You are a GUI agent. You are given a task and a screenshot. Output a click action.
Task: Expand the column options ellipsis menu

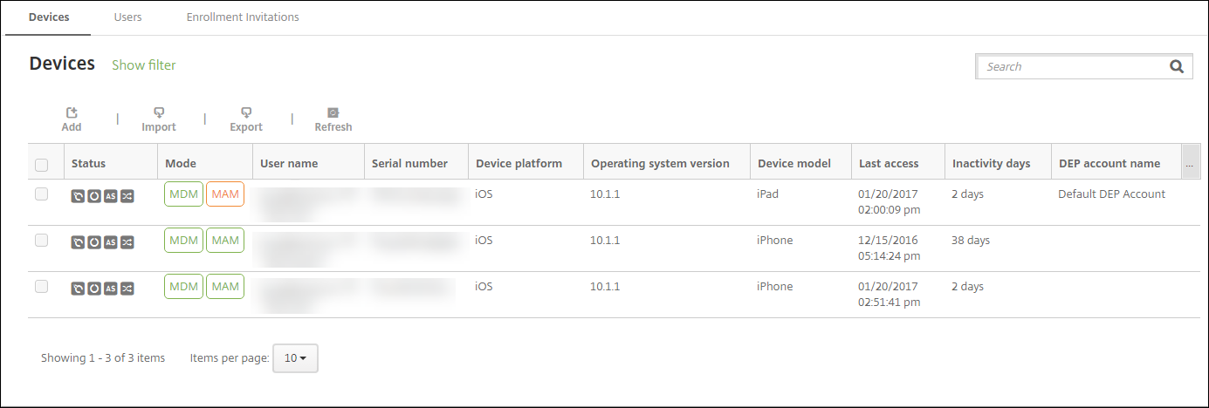click(x=1189, y=163)
